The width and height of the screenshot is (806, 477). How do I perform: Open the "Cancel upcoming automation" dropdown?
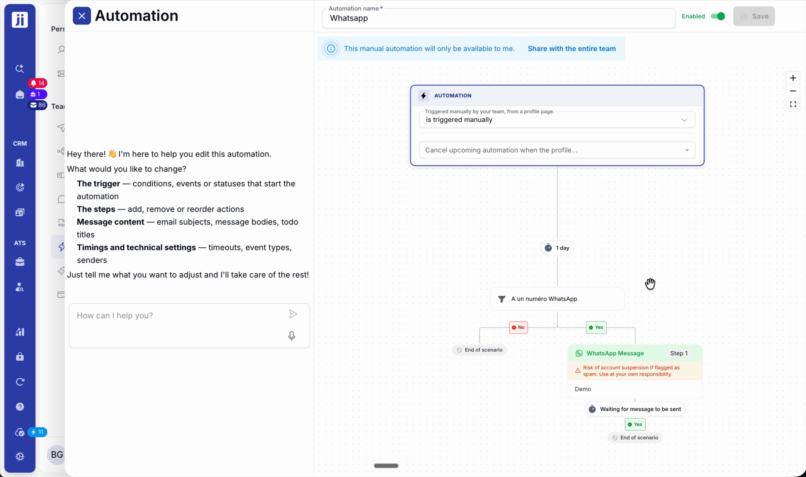(557, 150)
